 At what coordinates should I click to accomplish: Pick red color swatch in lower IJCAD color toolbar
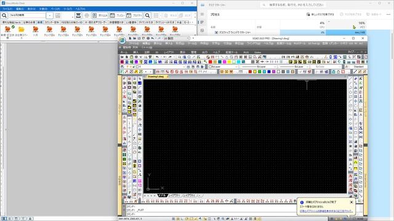point(250,72)
